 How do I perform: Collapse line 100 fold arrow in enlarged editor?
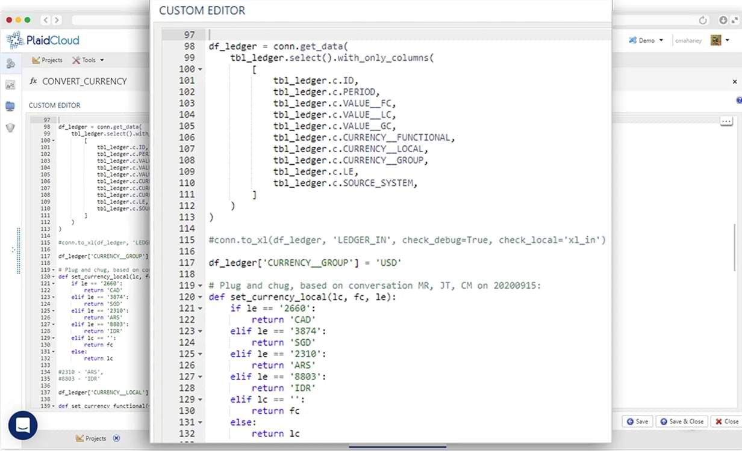tap(201, 69)
